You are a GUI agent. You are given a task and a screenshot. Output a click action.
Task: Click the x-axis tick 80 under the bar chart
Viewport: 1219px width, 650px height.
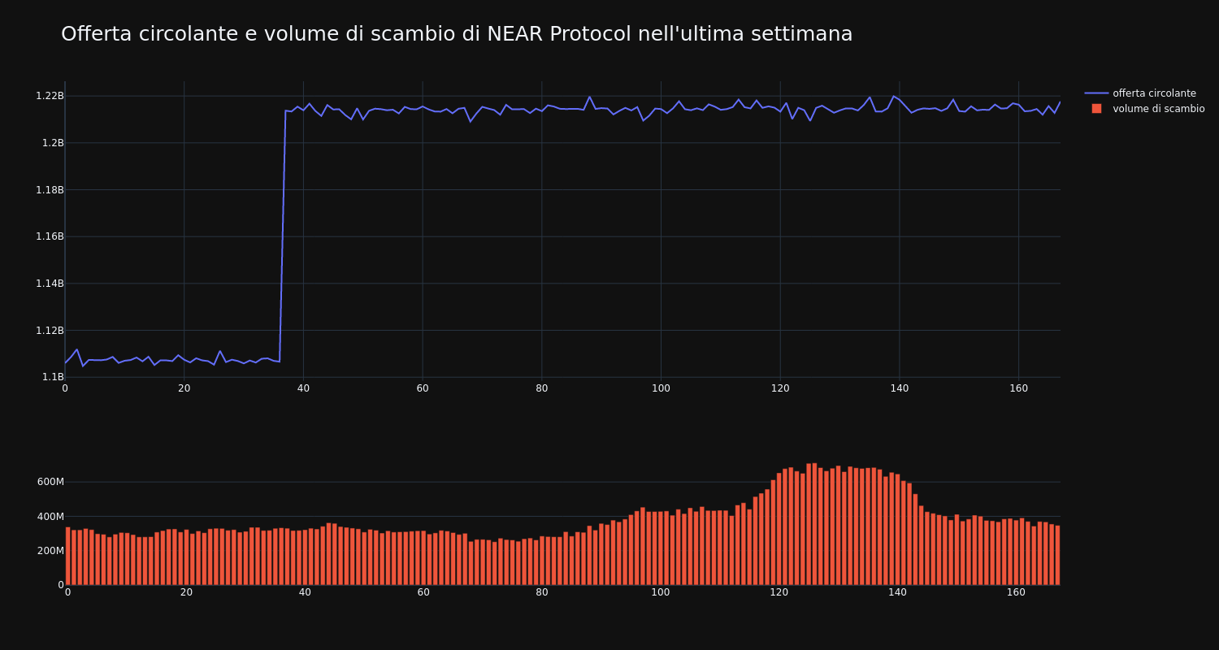point(541,592)
